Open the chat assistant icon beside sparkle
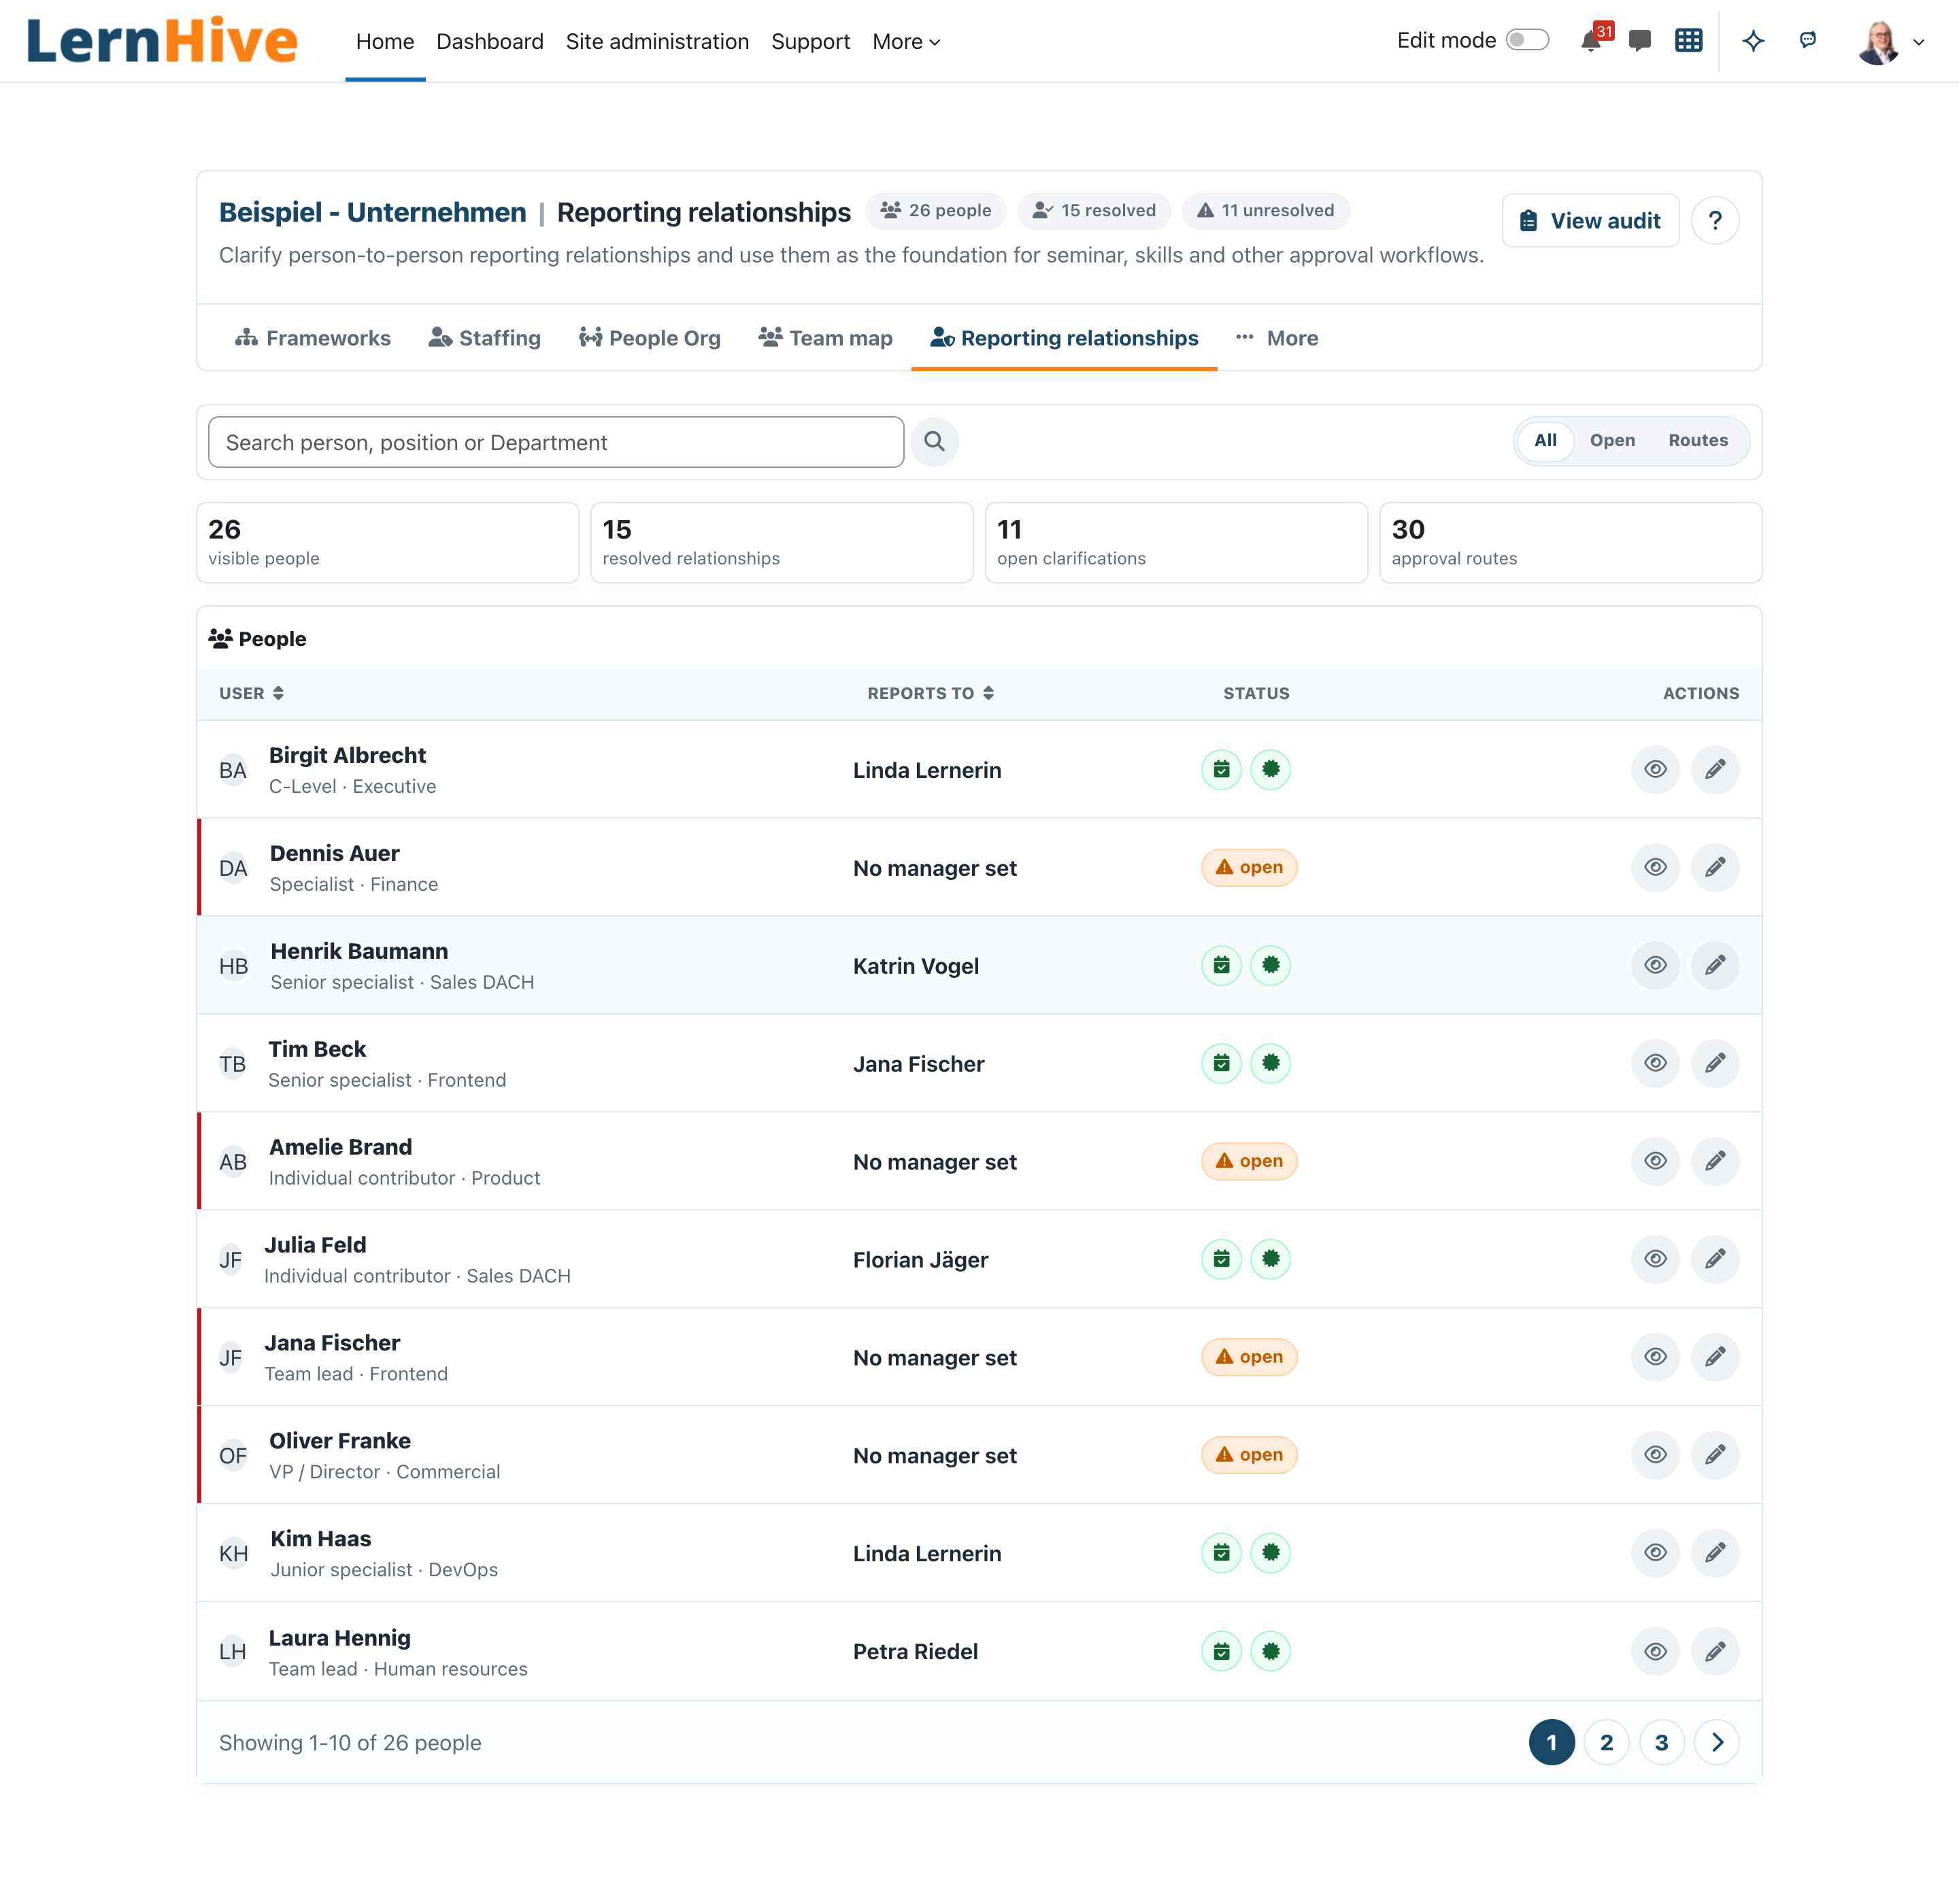Image resolution: width=1959 pixels, height=1904 pixels. [1807, 40]
